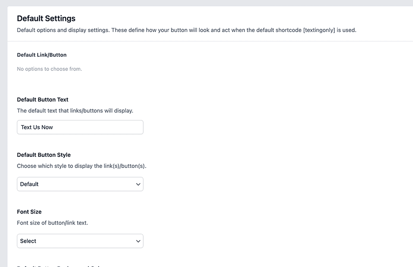Click the 'Default Link/Button' label
The height and width of the screenshot is (267, 413).
point(42,55)
